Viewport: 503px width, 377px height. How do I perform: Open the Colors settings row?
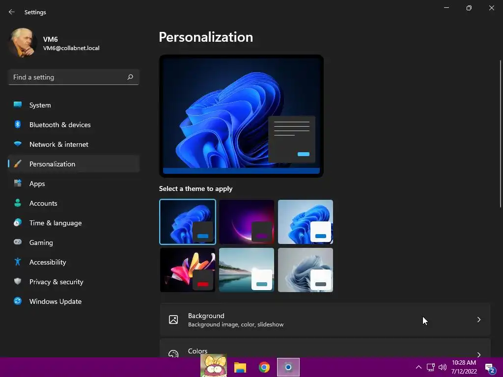tap(325, 348)
